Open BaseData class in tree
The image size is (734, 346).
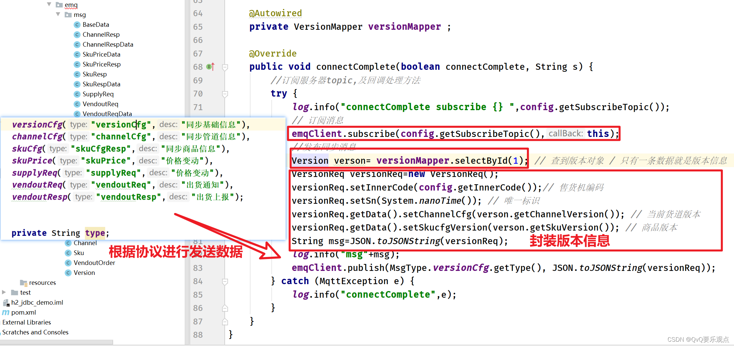[x=96, y=24]
